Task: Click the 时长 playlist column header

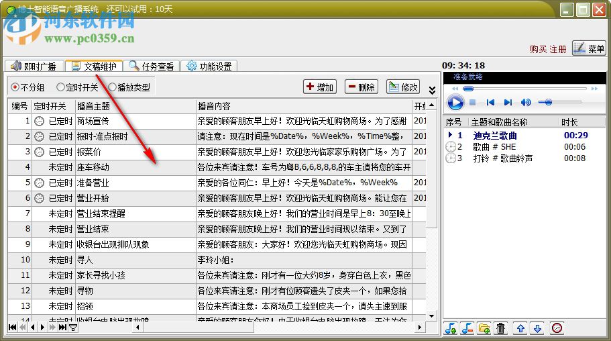Action: tap(581, 122)
